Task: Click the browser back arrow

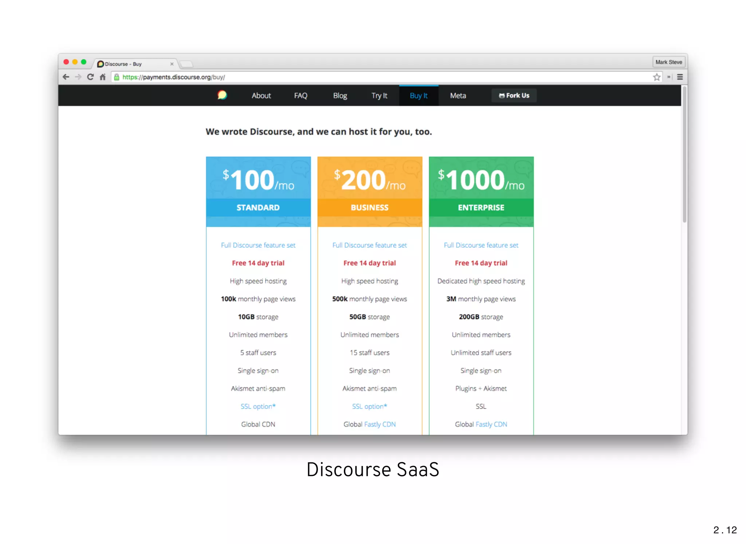Action: [66, 77]
